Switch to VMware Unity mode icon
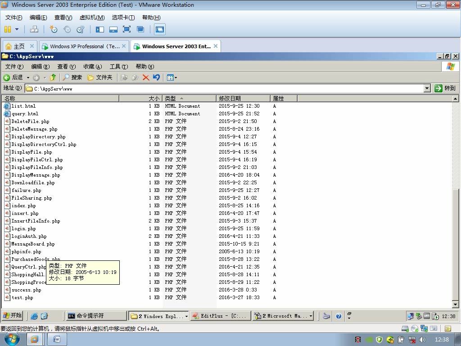This screenshot has height=346, width=461. point(140,29)
